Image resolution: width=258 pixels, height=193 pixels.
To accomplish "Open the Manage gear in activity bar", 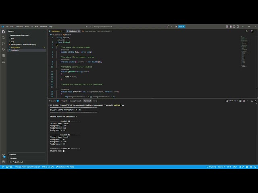I will coord(4,162).
